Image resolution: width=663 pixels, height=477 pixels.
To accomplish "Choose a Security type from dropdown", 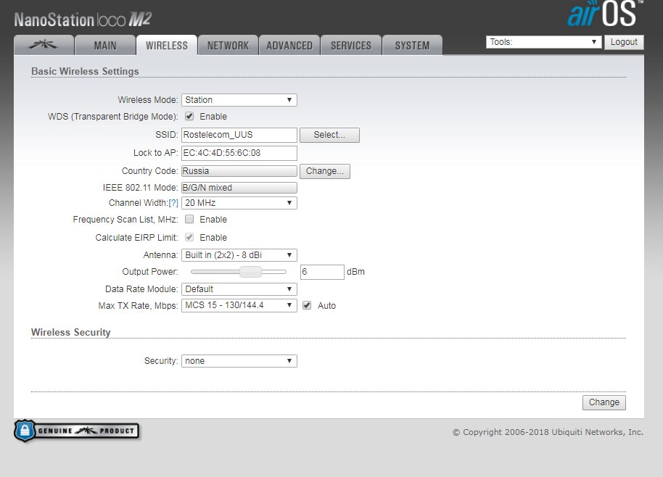I will [239, 361].
